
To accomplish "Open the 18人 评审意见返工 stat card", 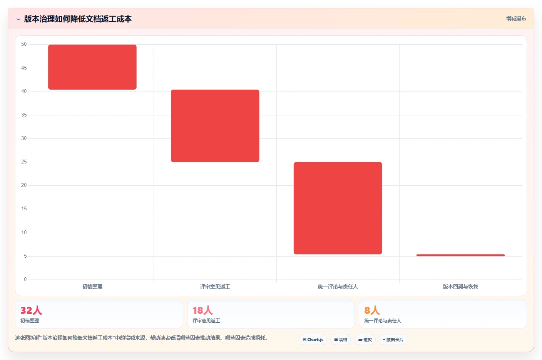I will 271,314.
